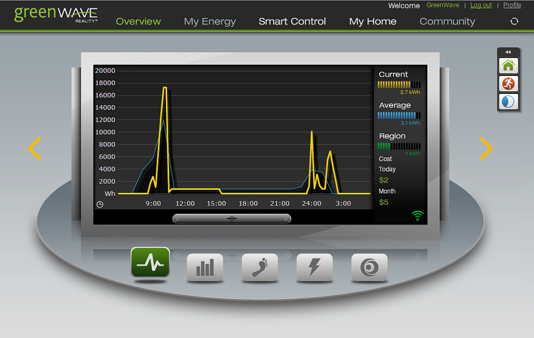The height and width of the screenshot is (338, 534).
Task: Open the Smart Control tab
Action: click(292, 21)
